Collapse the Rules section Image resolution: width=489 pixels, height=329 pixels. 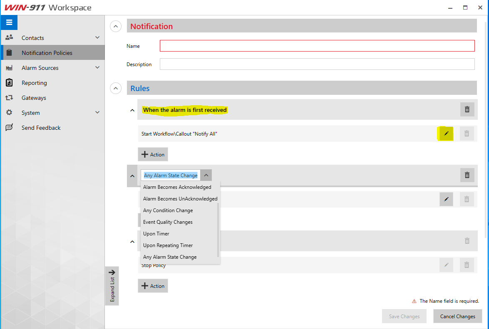coord(116,89)
